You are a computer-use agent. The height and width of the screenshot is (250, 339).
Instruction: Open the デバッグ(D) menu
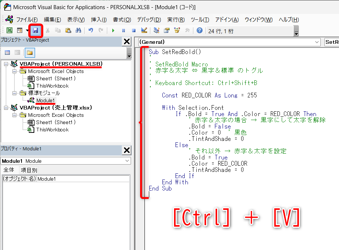[x=149, y=20]
